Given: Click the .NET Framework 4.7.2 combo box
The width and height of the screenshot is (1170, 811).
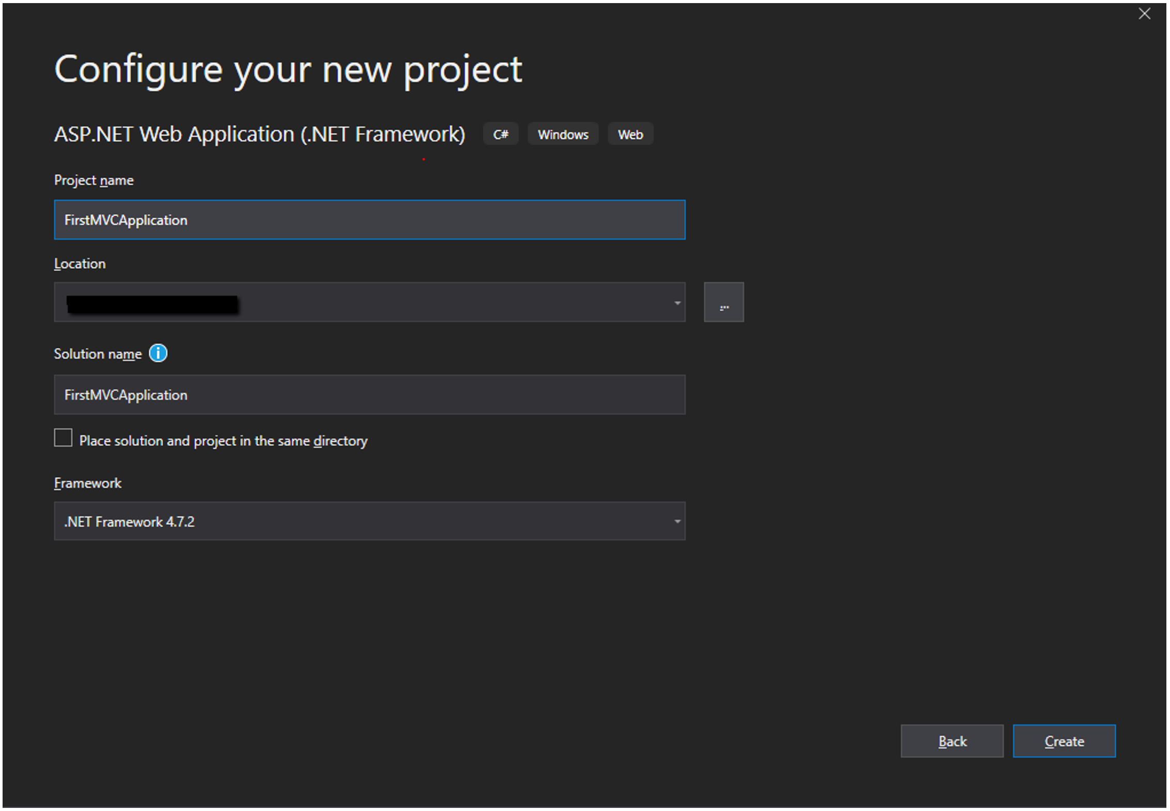Looking at the screenshot, I should (x=361, y=522).
